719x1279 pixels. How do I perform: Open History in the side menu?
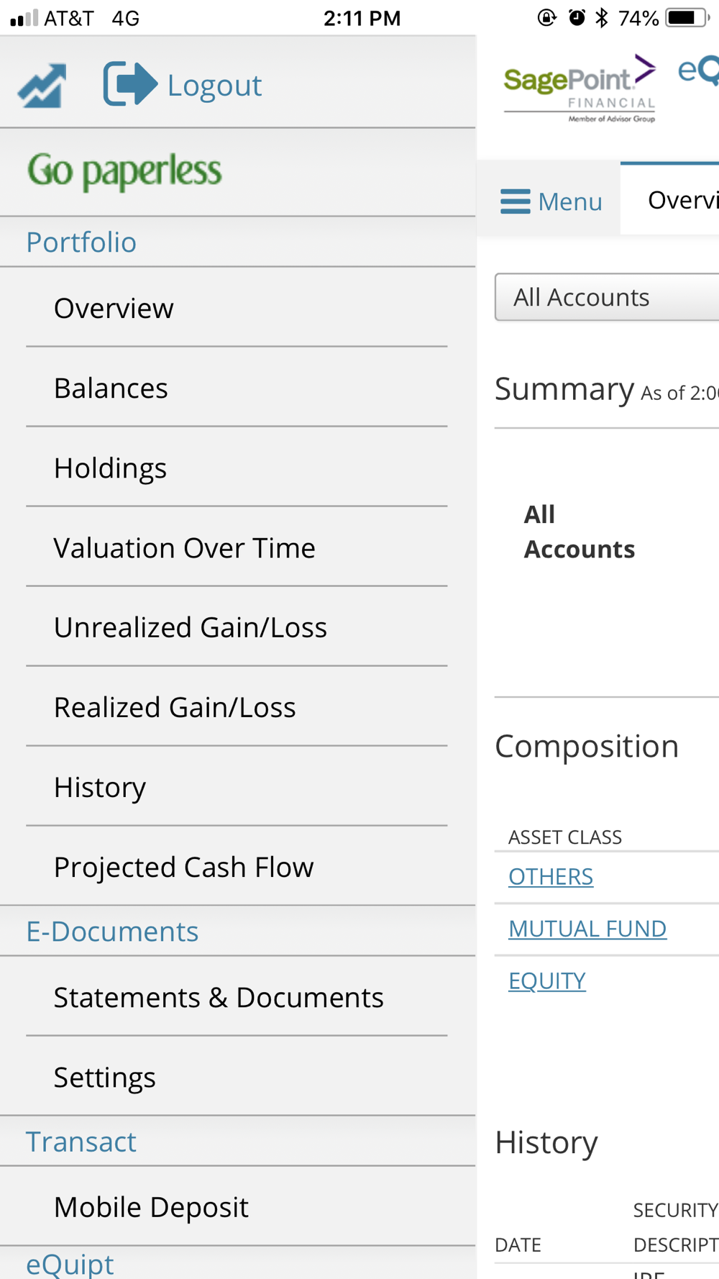[x=100, y=788]
